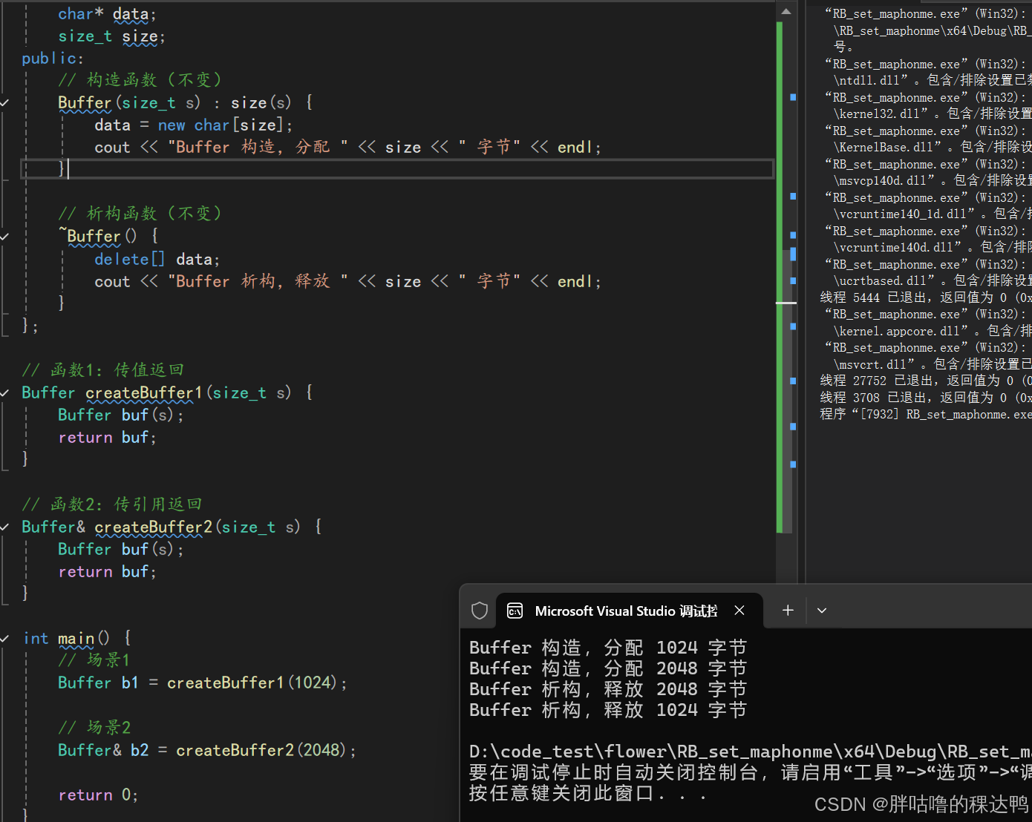Click output line '线程 27752 已退出'

(x=926, y=381)
